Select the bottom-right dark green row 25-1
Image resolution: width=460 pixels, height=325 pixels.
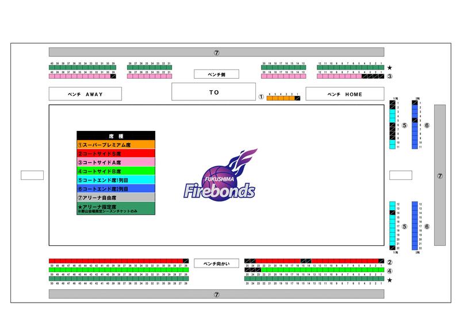tap(314, 278)
